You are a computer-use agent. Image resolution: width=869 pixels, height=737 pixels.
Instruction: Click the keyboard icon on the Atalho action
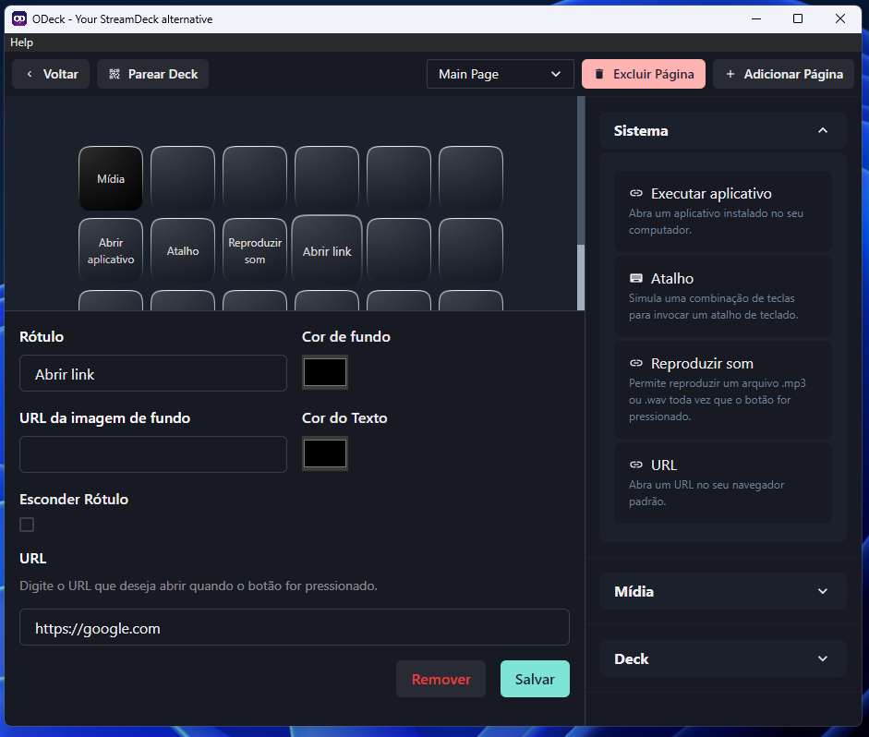pos(635,278)
